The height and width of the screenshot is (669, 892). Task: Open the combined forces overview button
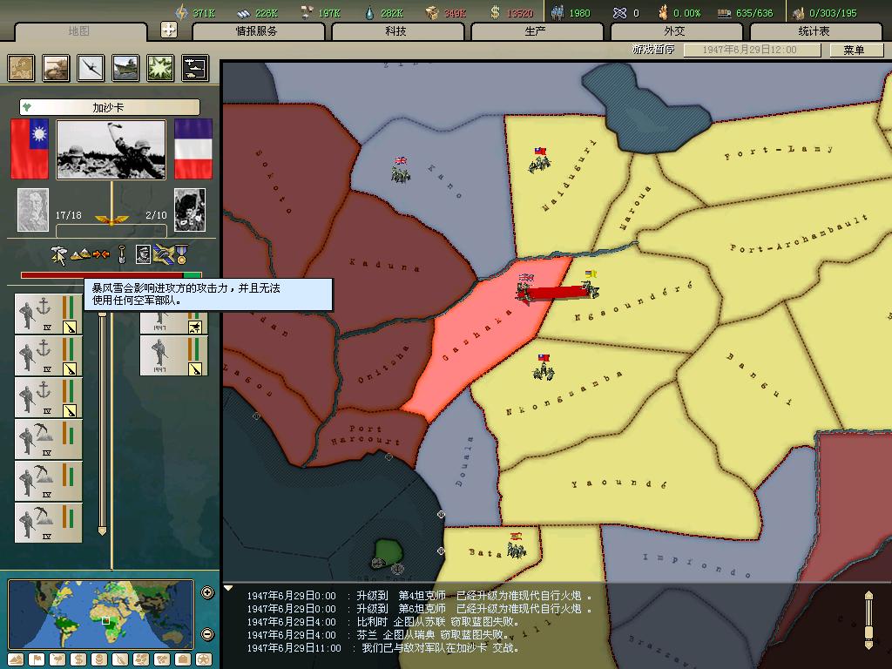pyautogui.click(x=195, y=68)
